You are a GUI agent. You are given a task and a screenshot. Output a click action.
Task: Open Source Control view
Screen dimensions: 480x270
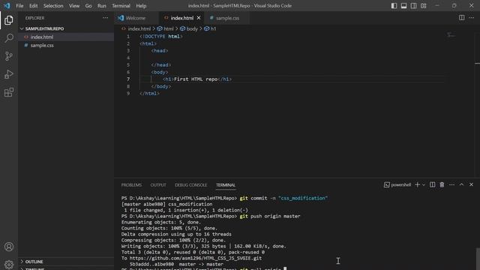coord(9,56)
